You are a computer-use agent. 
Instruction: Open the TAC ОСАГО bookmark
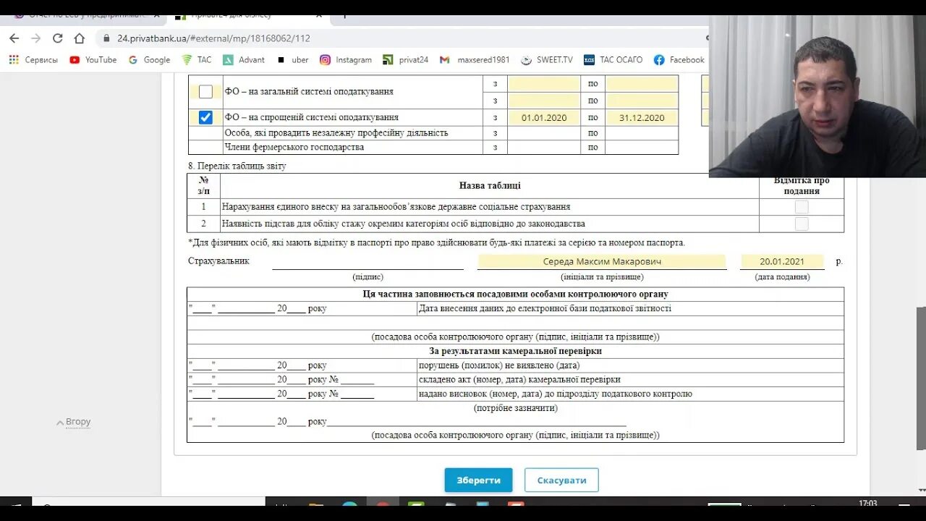pos(613,60)
